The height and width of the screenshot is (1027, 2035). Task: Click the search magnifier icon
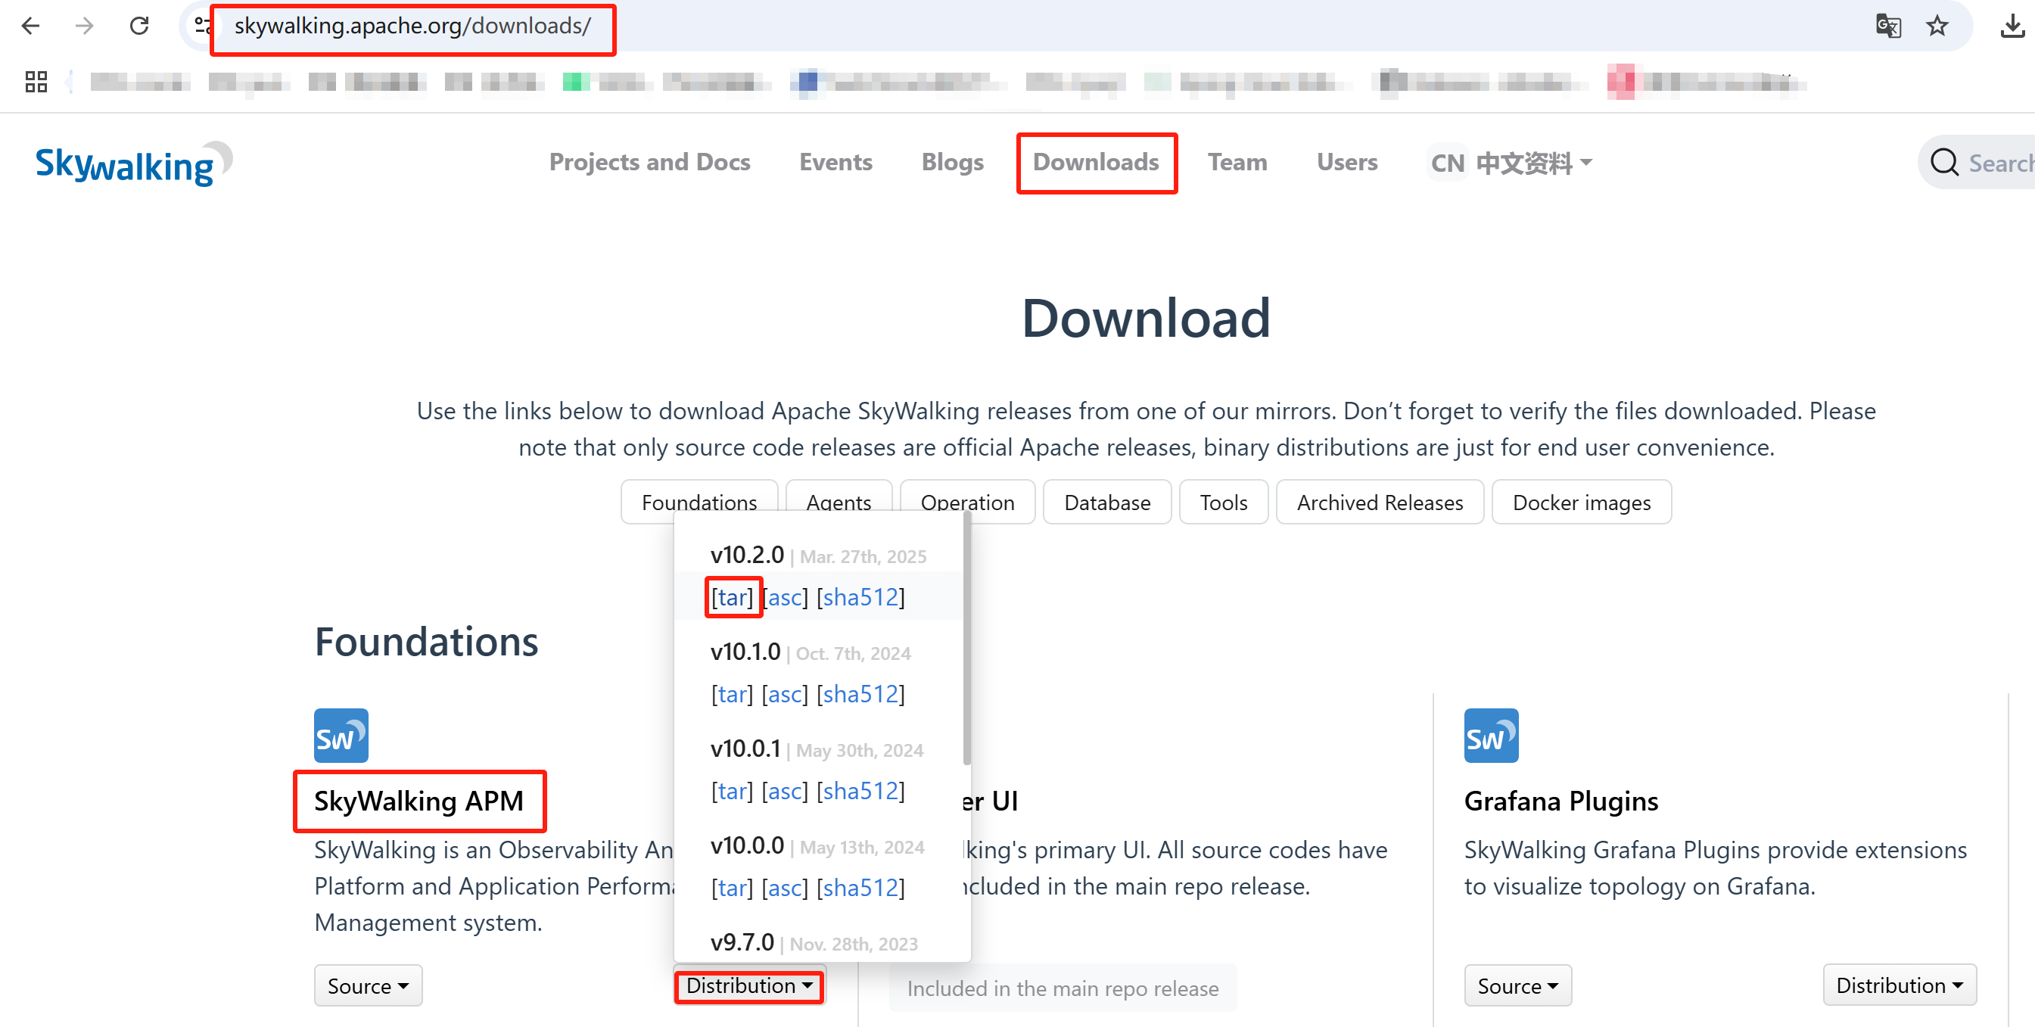click(x=1944, y=163)
